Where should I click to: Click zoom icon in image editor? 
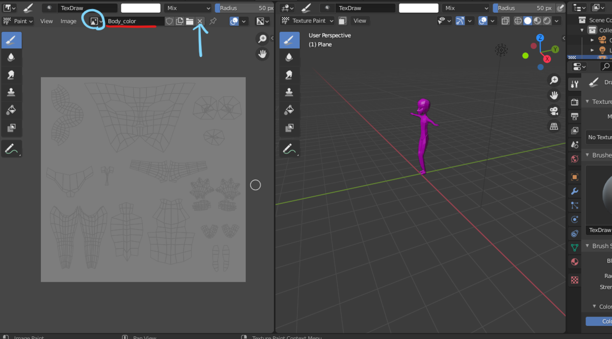(x=262, y=39)
